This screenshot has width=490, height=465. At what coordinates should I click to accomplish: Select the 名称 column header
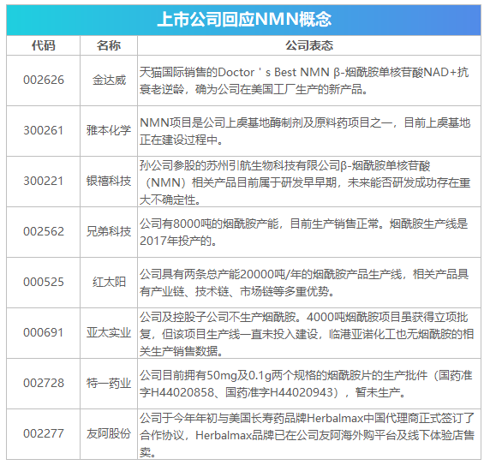[109, 45]
